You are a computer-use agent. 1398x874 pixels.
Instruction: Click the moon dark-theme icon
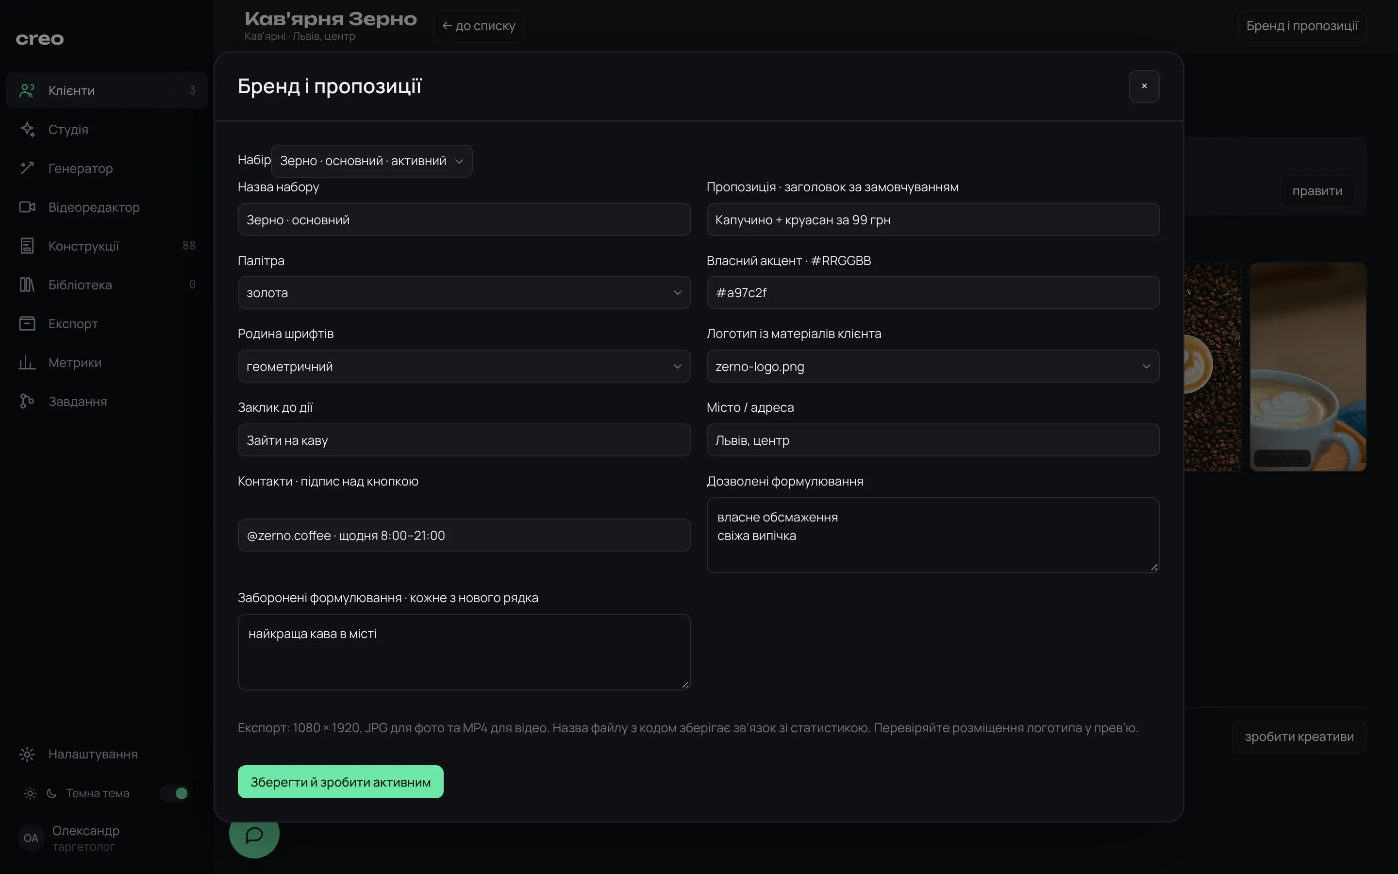(51, 793)
